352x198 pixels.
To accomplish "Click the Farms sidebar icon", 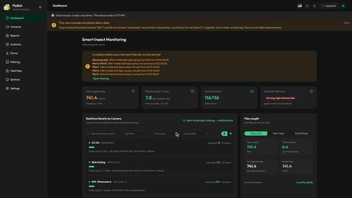I will point(7,53).
